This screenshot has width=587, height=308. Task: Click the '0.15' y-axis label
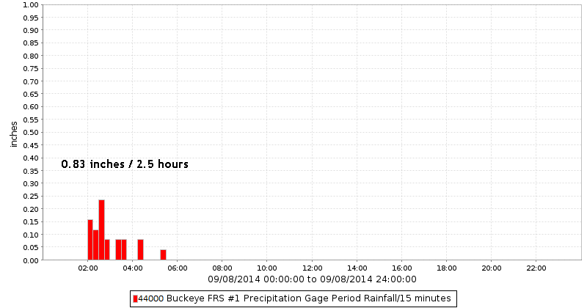[x=31, y=222]
